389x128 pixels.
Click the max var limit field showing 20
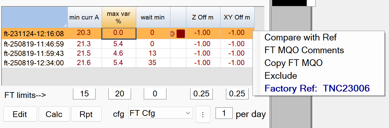(119, 94)
